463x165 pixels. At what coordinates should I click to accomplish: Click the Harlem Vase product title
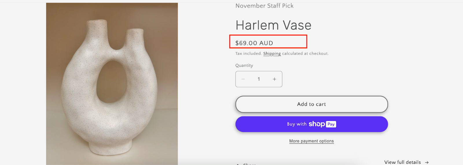click(x=273, y=25)
